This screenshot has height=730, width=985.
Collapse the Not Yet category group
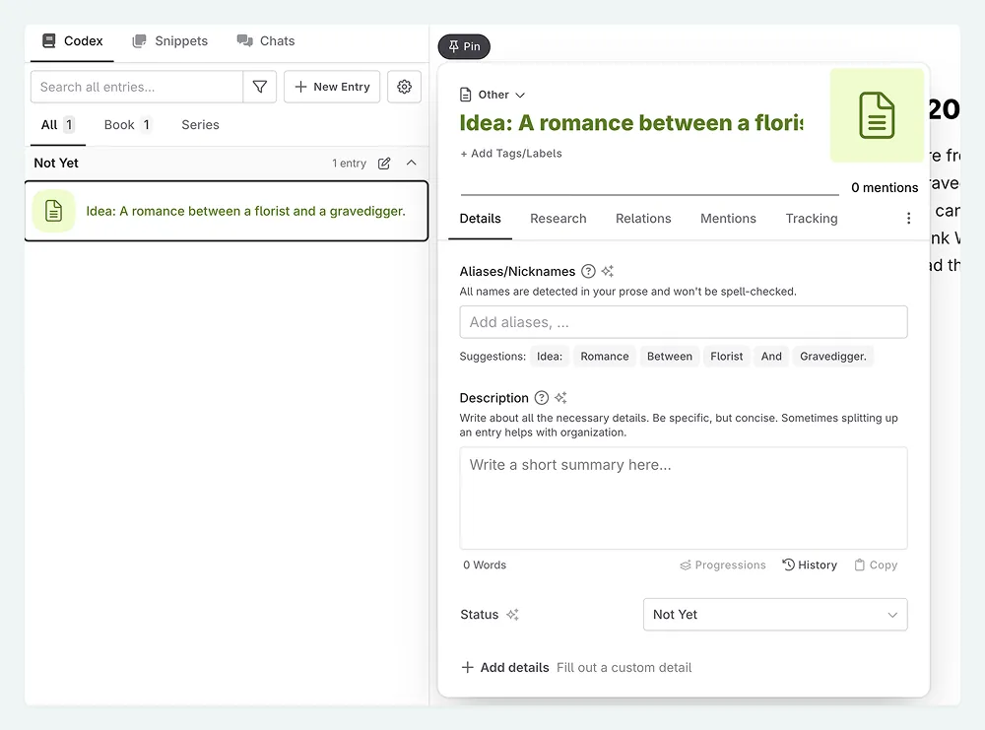pos(412,164)
